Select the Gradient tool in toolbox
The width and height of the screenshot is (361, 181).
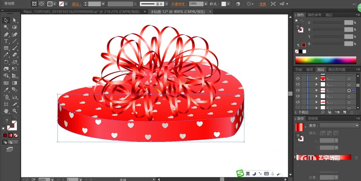point(14,83)
